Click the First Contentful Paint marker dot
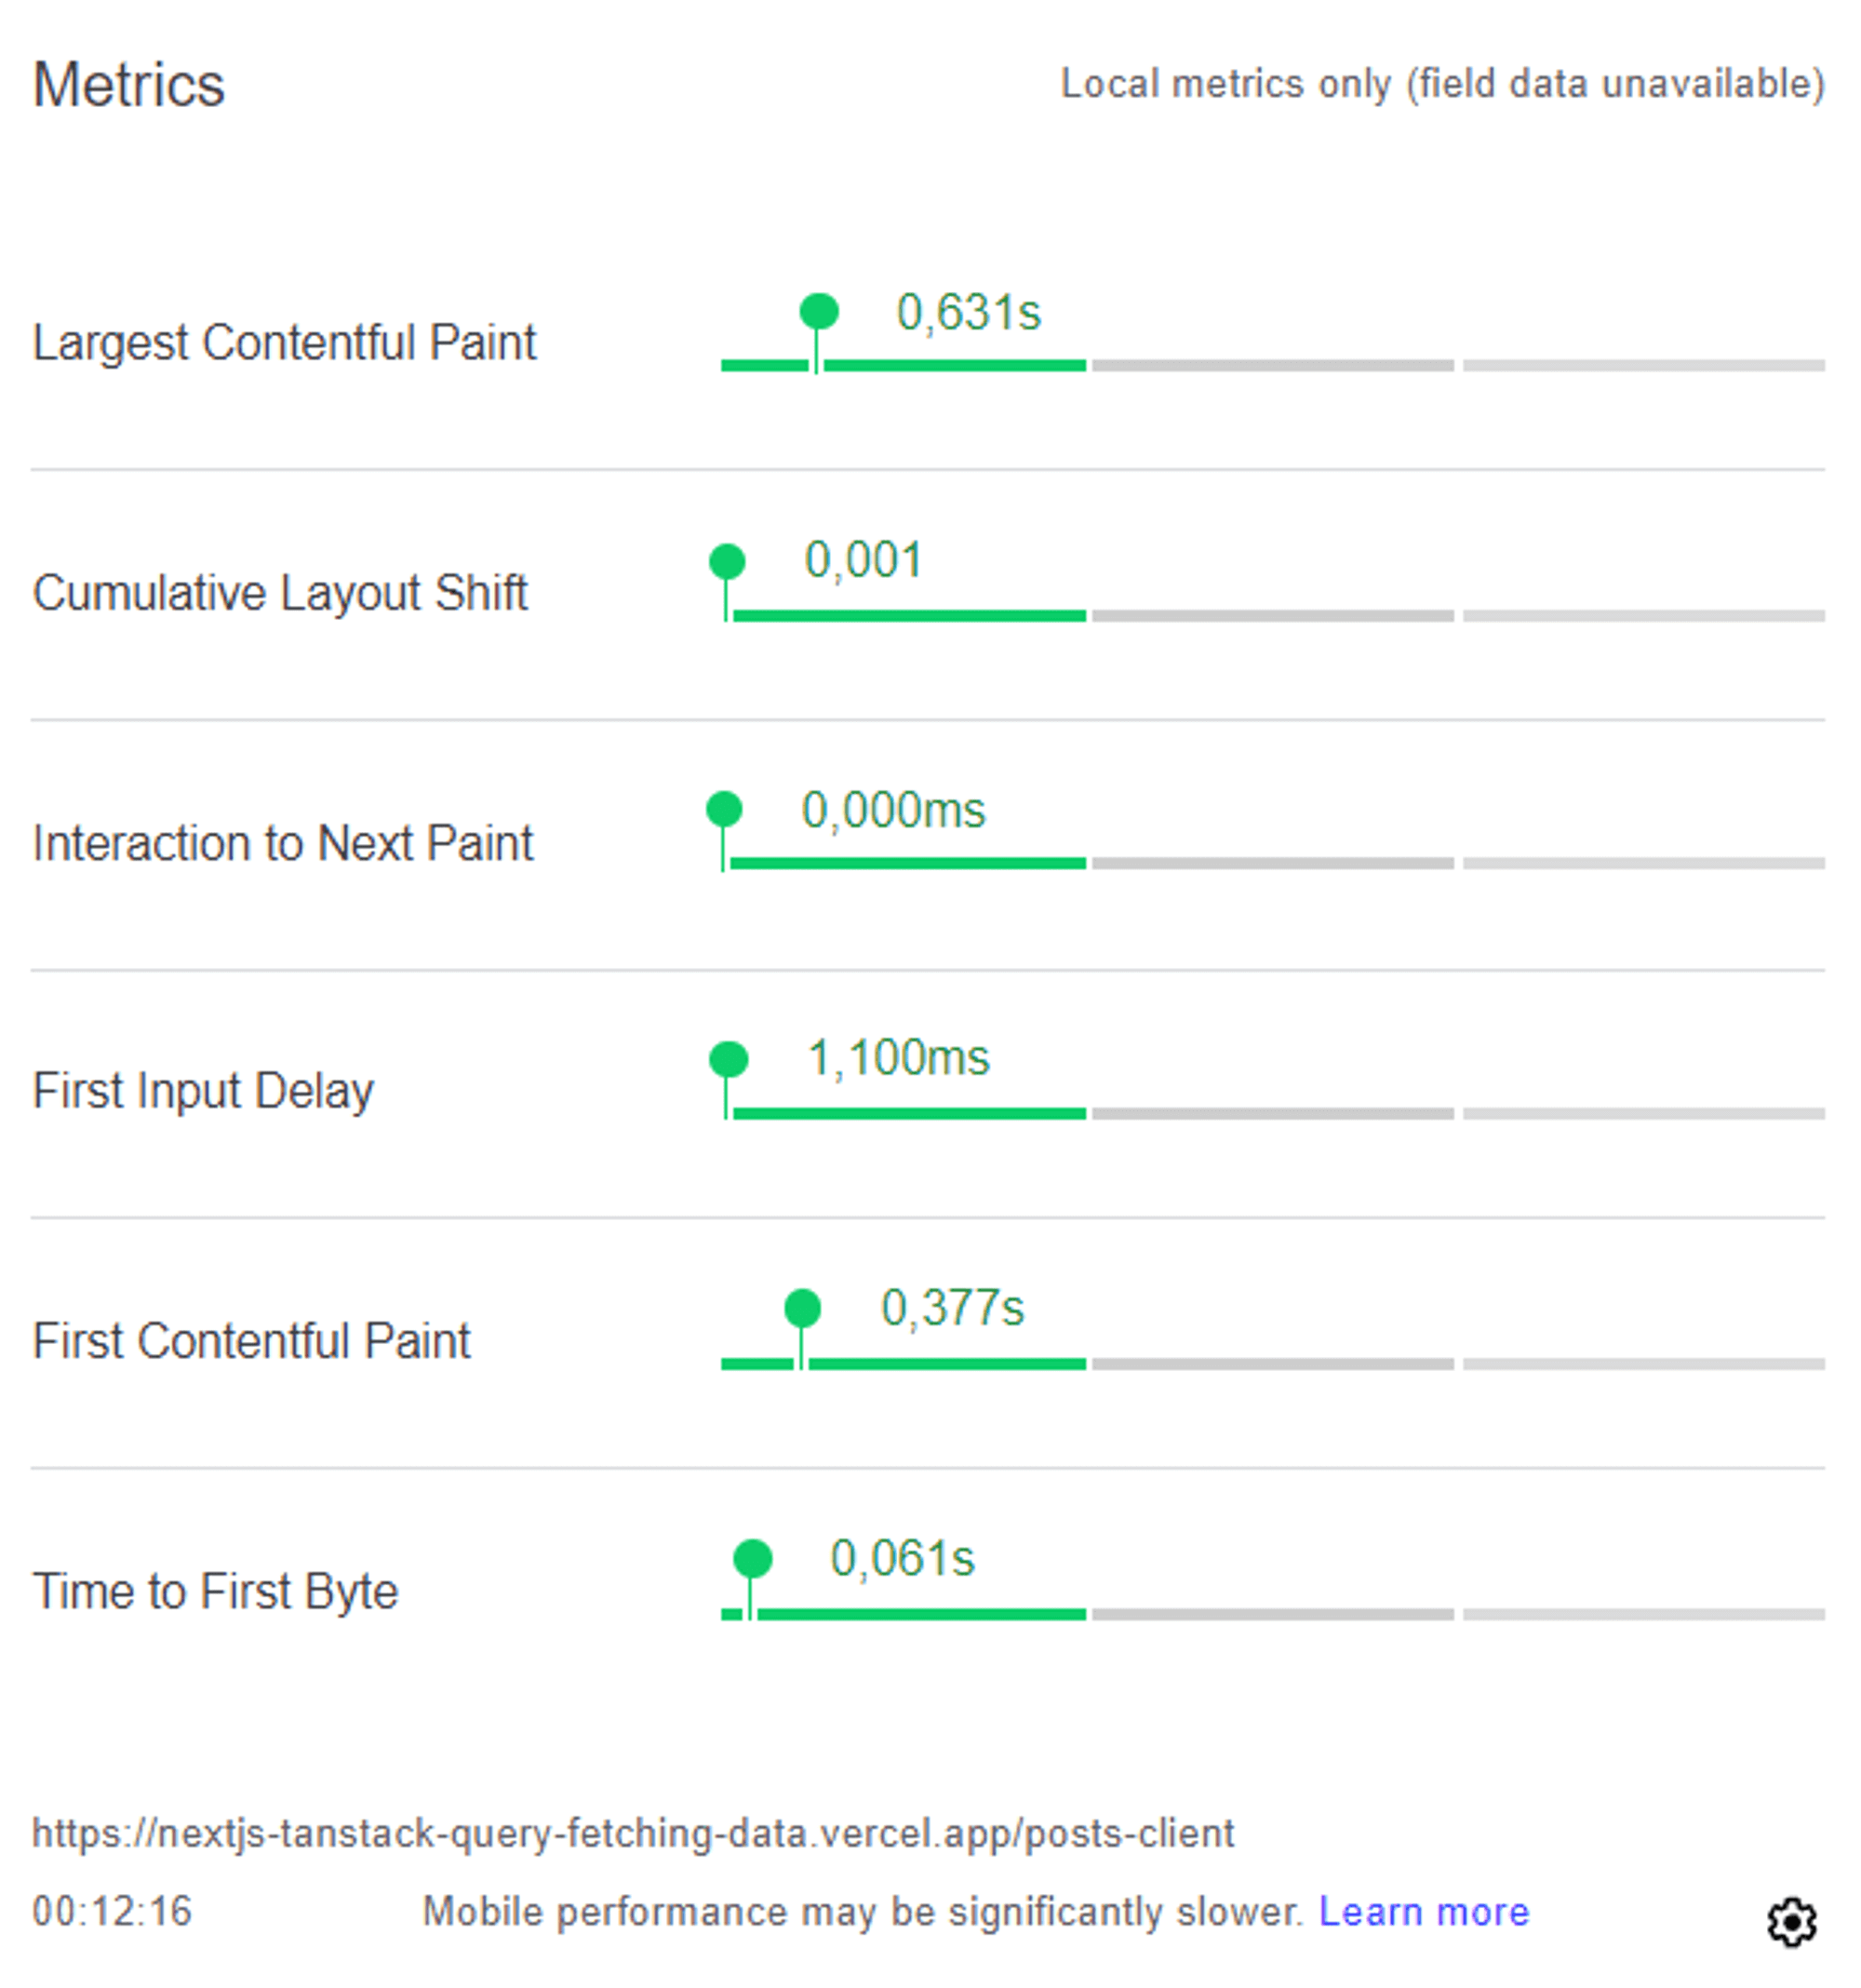The width and height of the screenshot is (1861, 1988). [x=802, y=1308]
